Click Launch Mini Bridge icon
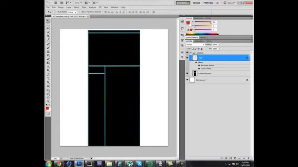 coord(61,3)
